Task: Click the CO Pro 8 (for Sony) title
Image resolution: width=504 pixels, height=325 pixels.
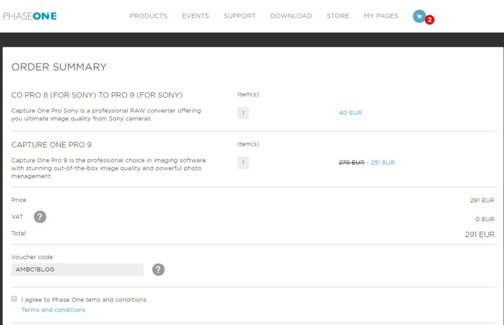Action: click(x=97, y=95)
